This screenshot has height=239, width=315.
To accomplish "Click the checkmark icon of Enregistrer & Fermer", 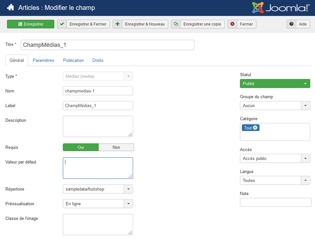I will pos(62,24).
